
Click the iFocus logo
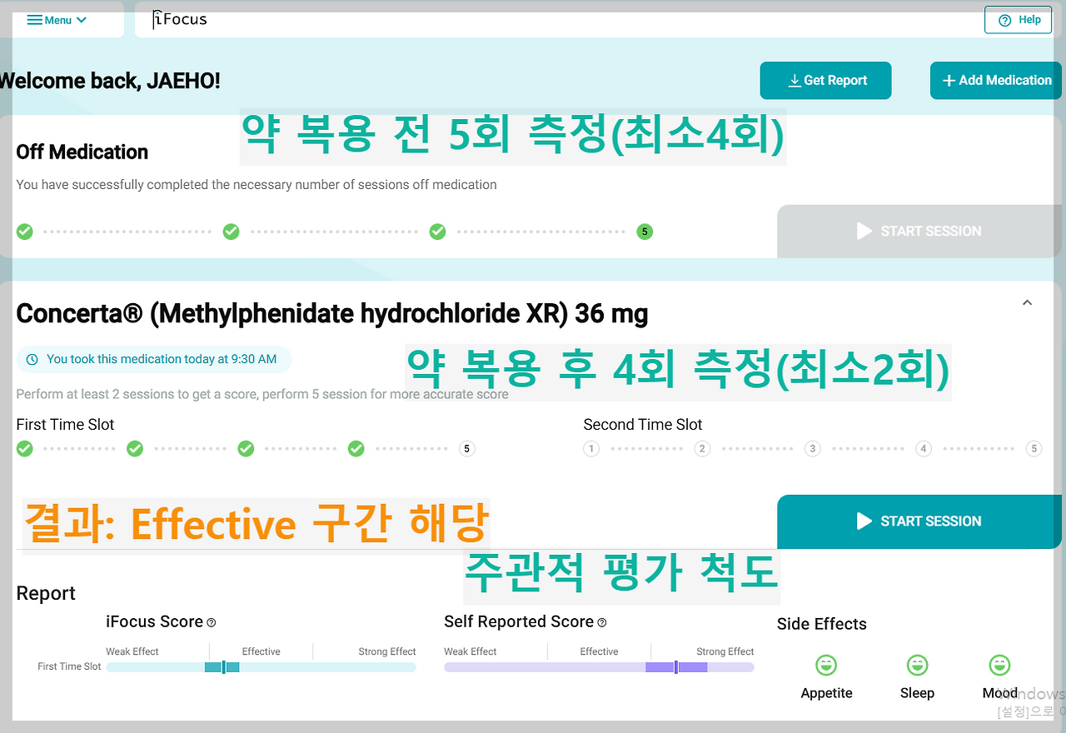click(x=180, y=19)
